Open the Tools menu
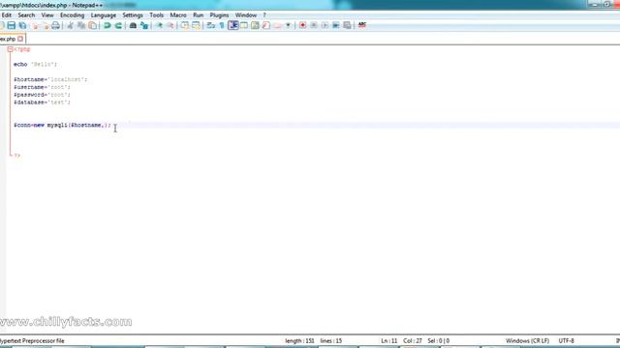This screenshot has height=348, width=620. coord(156,15)
